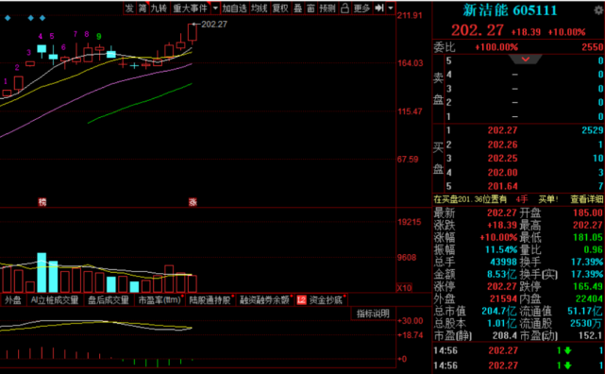Image resolution: width=605 pixels, height=374 pixels.
Task: Open dropdown arrow beside 重大事件
Action: 215,8
